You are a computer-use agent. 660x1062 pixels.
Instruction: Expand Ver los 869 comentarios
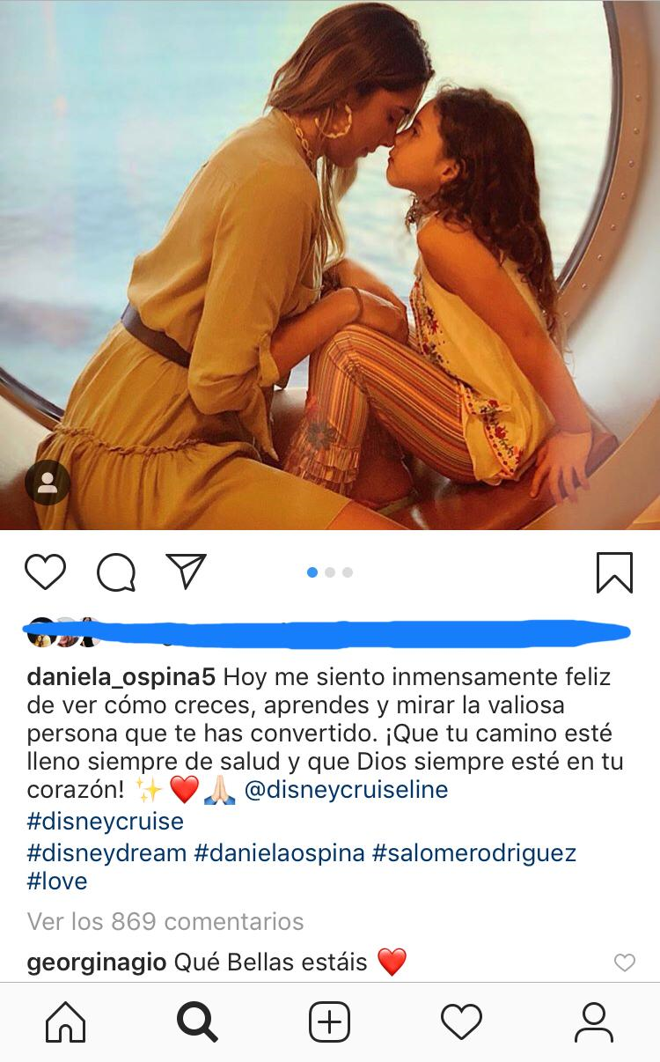click(165, 922)
